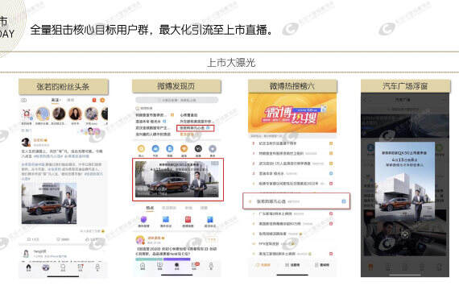Viewport: 459px width, 290px height.
Task: Tap blue document round icon on discover page
Action: click(170, 148)
